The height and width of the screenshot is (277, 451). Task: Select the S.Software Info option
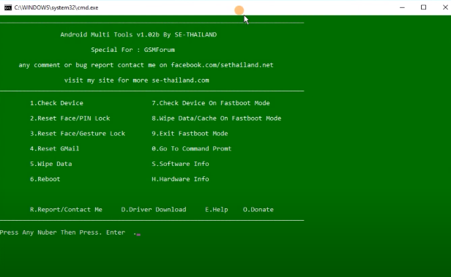[180, 164]
